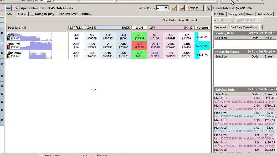Click The Draw WoM 1.15 green cell
This screenshot has width=277, height=156.
[x=139, y=55]
